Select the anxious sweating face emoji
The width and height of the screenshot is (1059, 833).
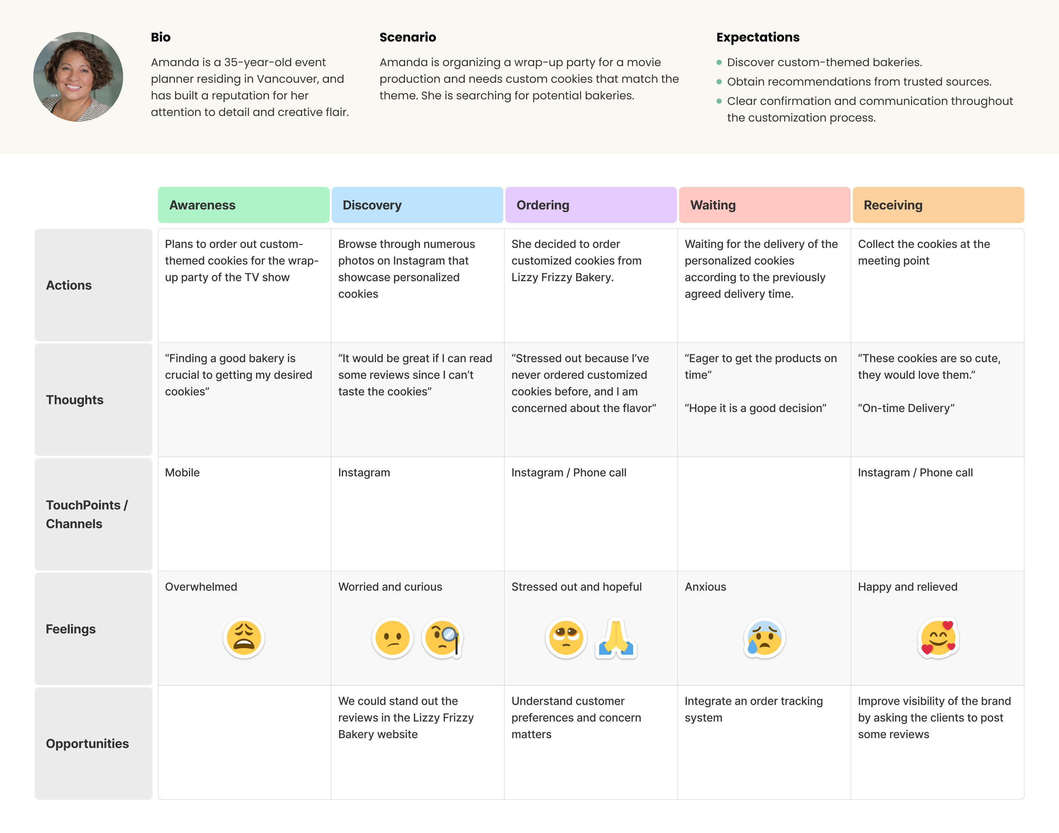764,637
